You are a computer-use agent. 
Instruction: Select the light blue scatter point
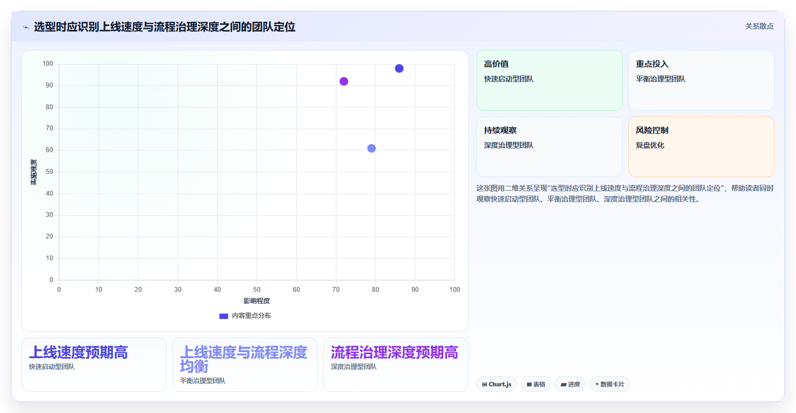(371, 148)
